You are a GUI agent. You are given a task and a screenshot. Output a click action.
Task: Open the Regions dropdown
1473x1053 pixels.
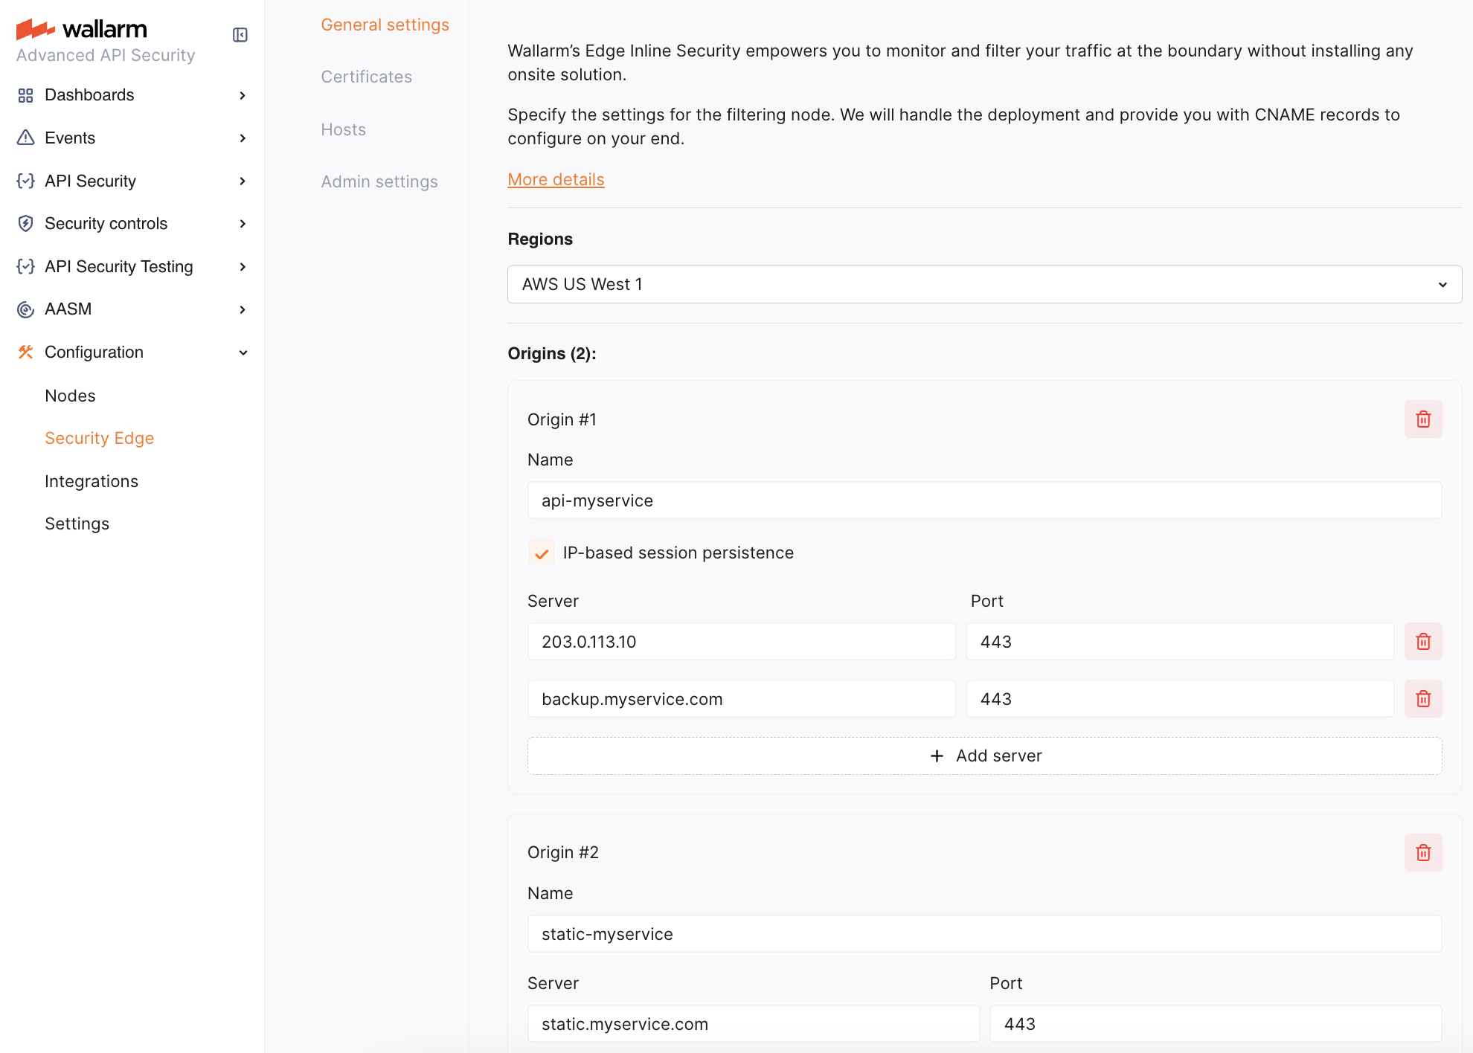coord(983,285)
